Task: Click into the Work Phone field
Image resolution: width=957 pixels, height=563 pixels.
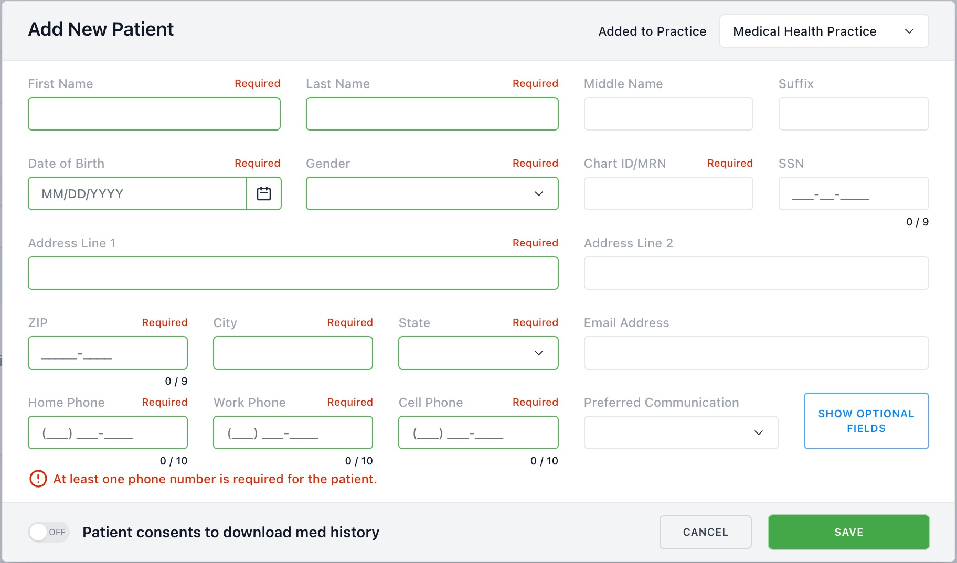Action: [293, 432]
